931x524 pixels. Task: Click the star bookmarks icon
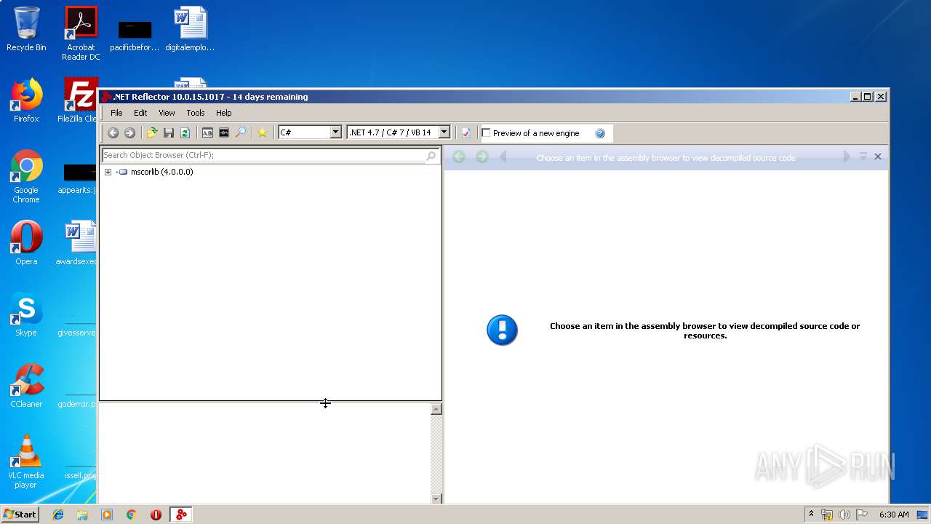(x=263, y=132)
